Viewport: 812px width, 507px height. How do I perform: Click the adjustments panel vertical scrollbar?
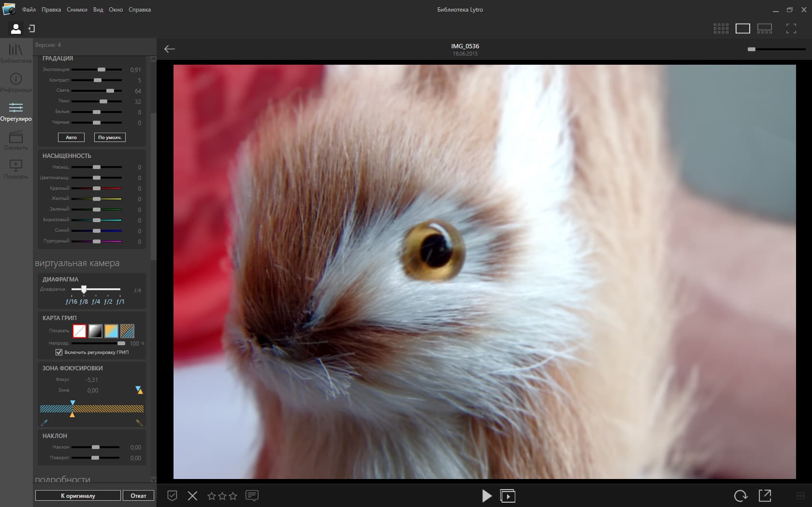tap(153, 186)
